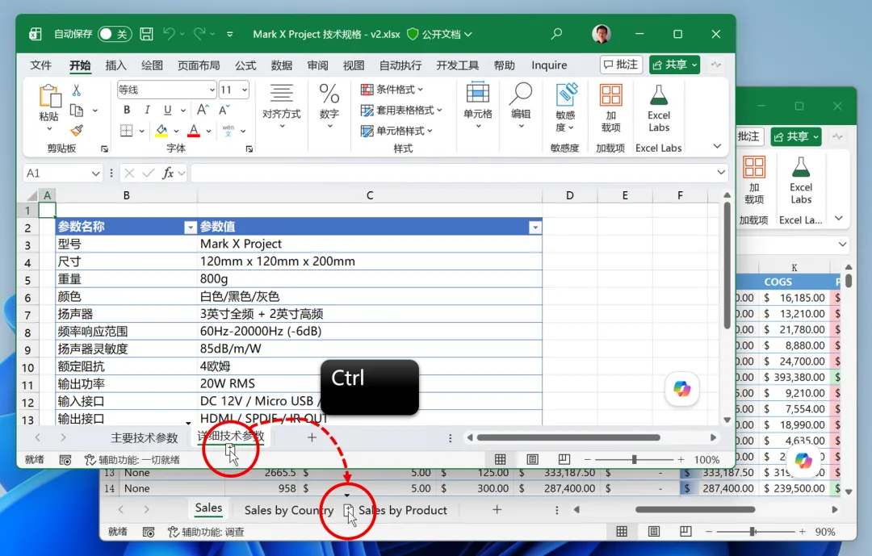Select sheet tab 主要技术参数
The width and height of the screenshot is (872, 556).
pyautogui.click(x=144, y=438)
